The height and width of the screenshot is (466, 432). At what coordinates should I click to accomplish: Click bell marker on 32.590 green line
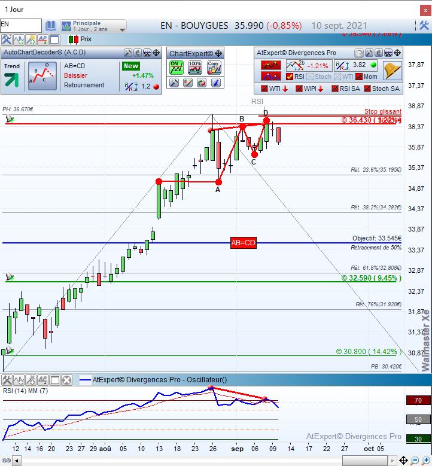(x=10, y=276)
